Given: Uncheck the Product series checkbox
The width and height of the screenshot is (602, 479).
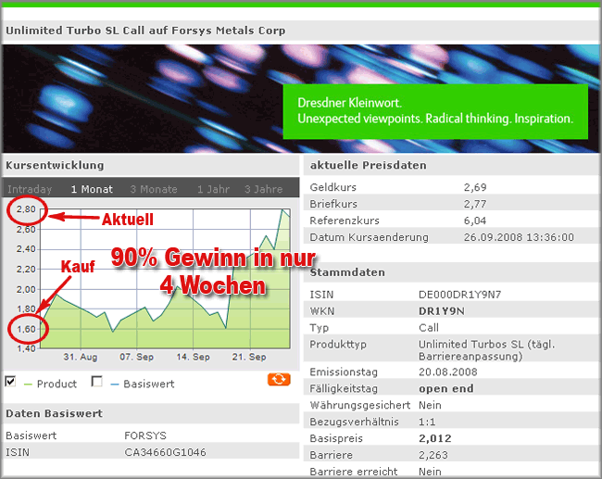Looking at the screenshot, I should click(x=10, y=382).
